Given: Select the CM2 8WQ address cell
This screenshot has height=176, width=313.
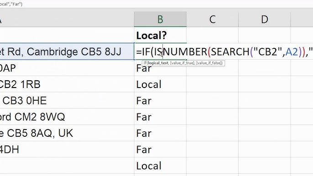Looking at the screenshot, I should (67, 117).
